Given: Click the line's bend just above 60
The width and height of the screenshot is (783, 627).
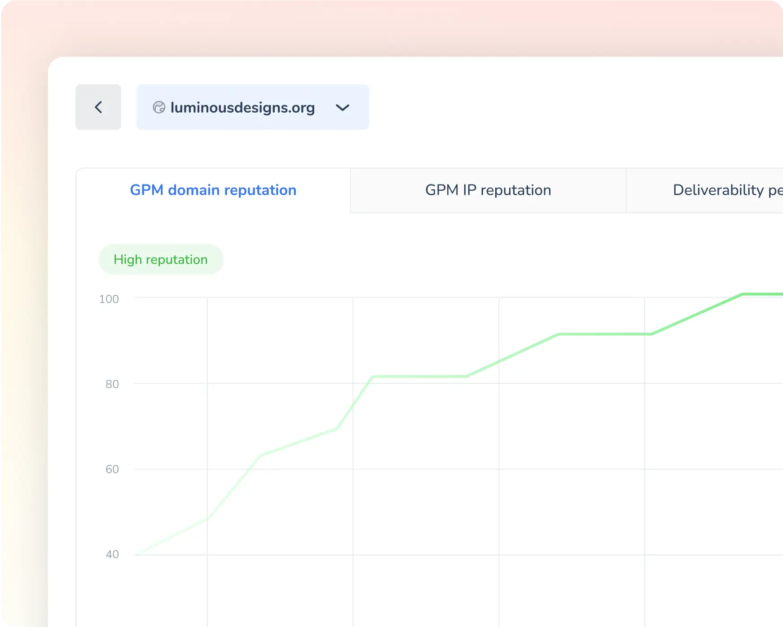Looking at the screenshot, I should click(x=262, y=455).
